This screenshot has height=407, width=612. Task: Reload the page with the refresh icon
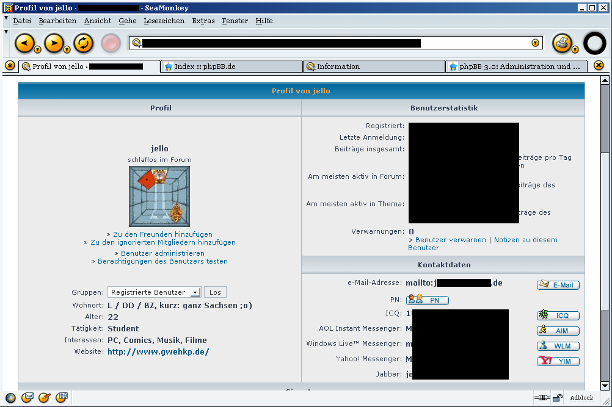84,43
